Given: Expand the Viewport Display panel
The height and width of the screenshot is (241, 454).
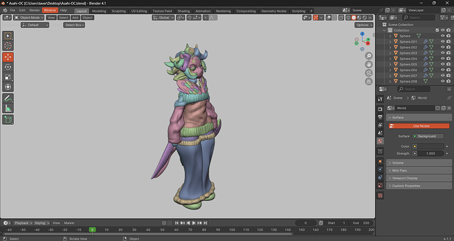Looking at the screenshot, I should 419,178.
